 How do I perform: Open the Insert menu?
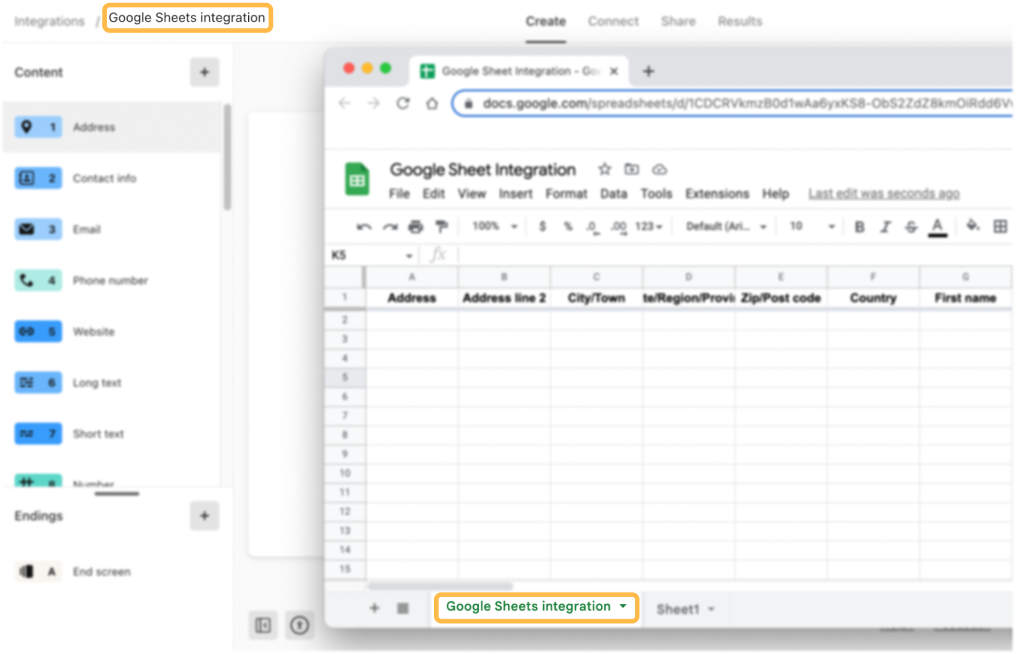(515, 194)
